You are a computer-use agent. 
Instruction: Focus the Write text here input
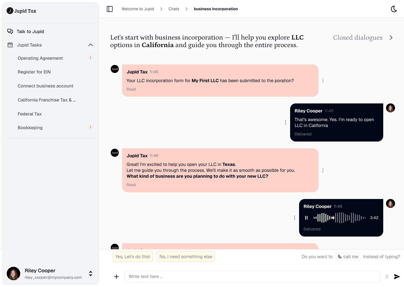(x=252, y=277)
